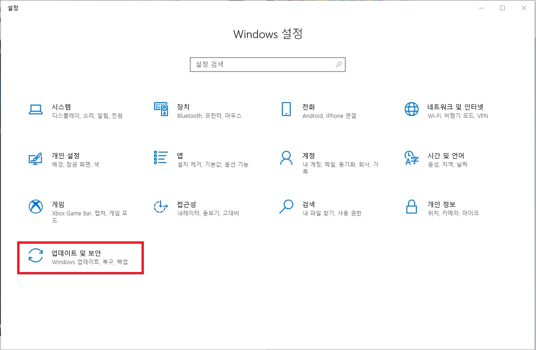Click '배경, 잠금 화면, 색' description
Image resolution: width=536 pixels, height=350 pixels.
pyautogui.click(x=76, y=165)
